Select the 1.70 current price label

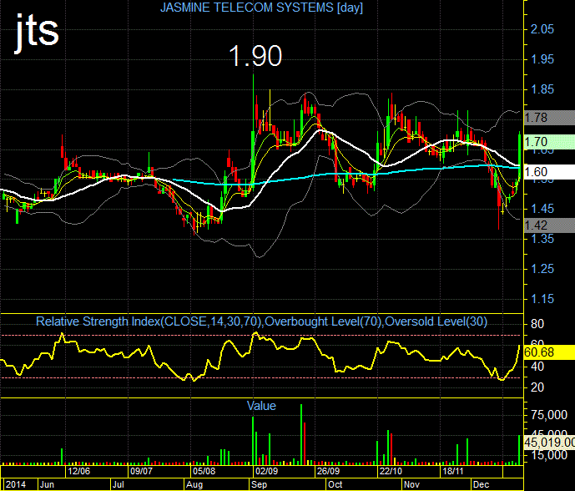pyautogui.click(x=549, y=142)
